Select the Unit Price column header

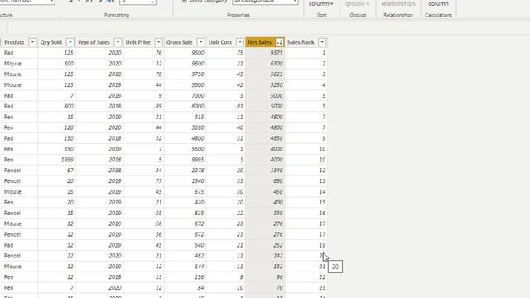click(138, 42)
